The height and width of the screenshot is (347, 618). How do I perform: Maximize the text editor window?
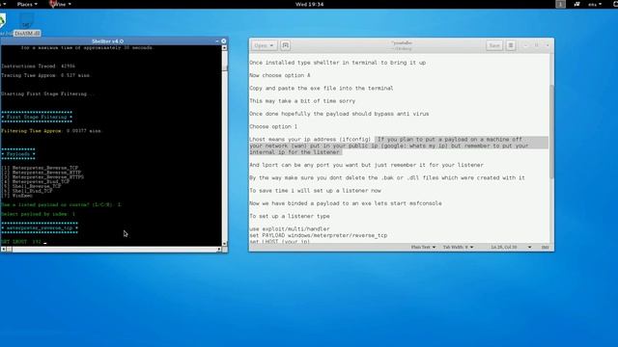[x=537, y=45]
